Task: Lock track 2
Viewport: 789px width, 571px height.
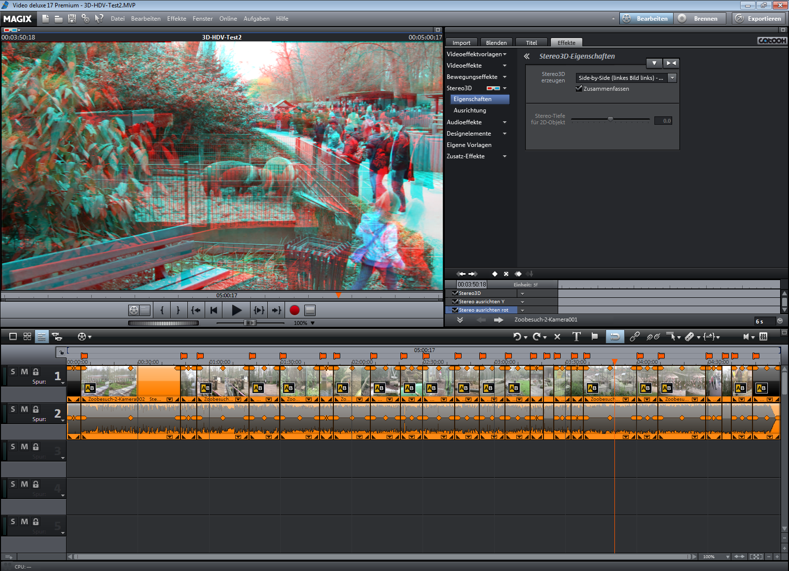Action: point(36,409)
